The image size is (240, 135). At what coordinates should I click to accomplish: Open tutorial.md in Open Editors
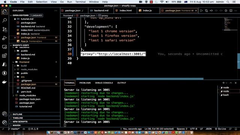[x=27, y=19]
